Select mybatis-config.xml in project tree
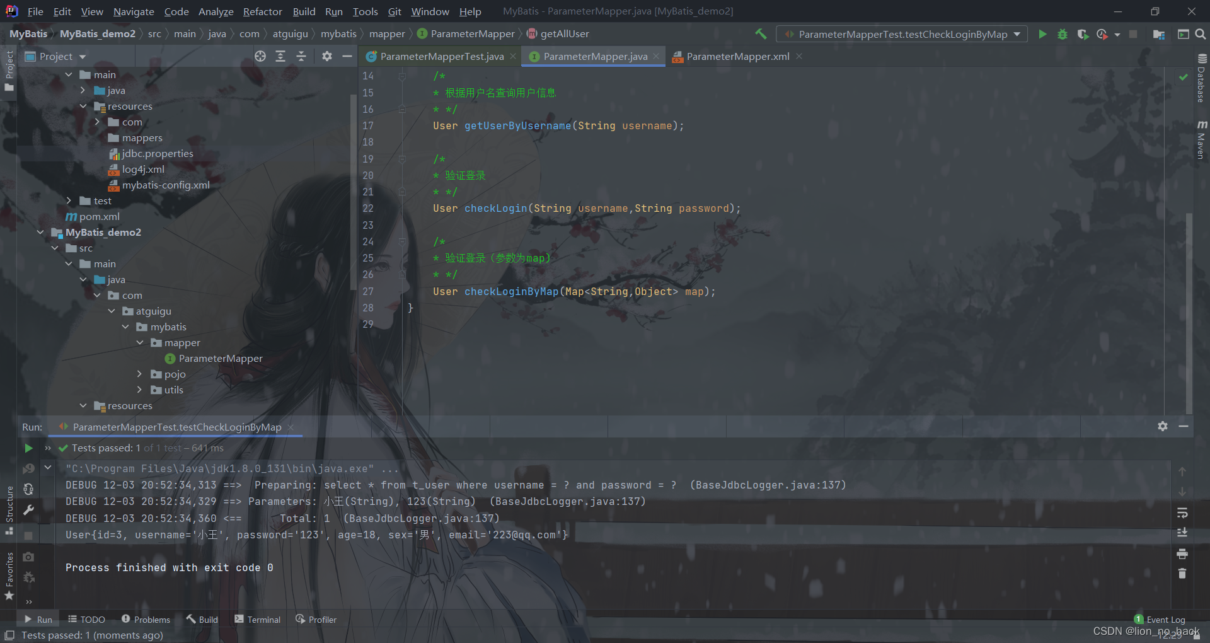The width and height of the screenshot is (1210, 643). [x=166, y=185]
